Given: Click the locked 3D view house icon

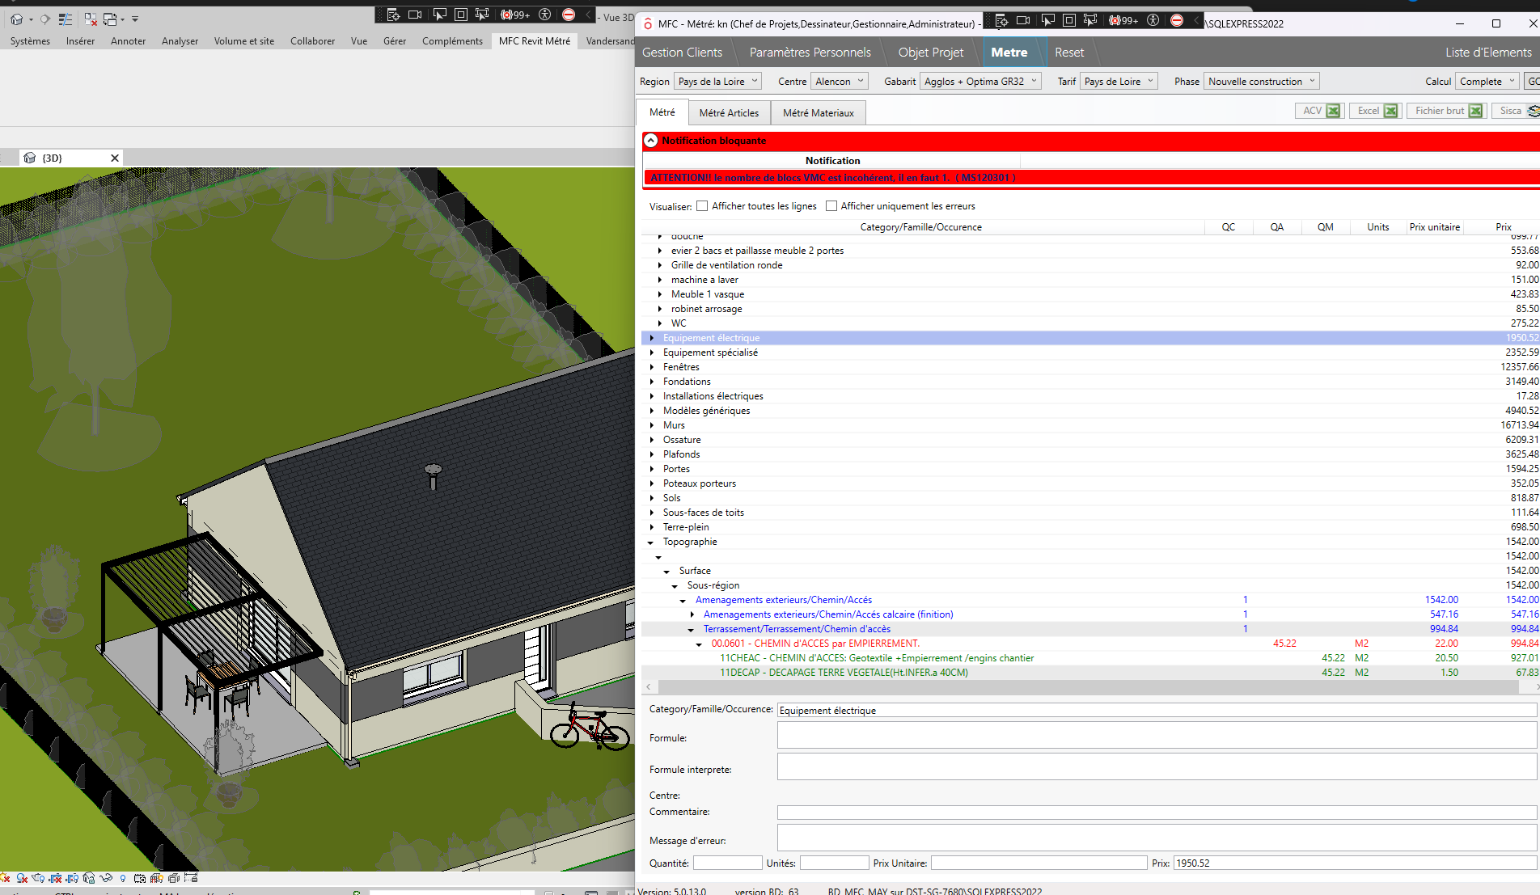Looking at the screenshot, I should click(x=89, y=878).
